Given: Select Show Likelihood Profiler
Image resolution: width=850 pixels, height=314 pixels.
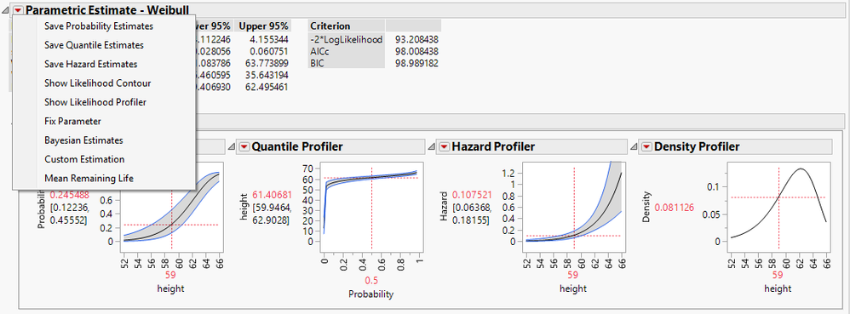Looking at the screenshot, I should (95, 102).
